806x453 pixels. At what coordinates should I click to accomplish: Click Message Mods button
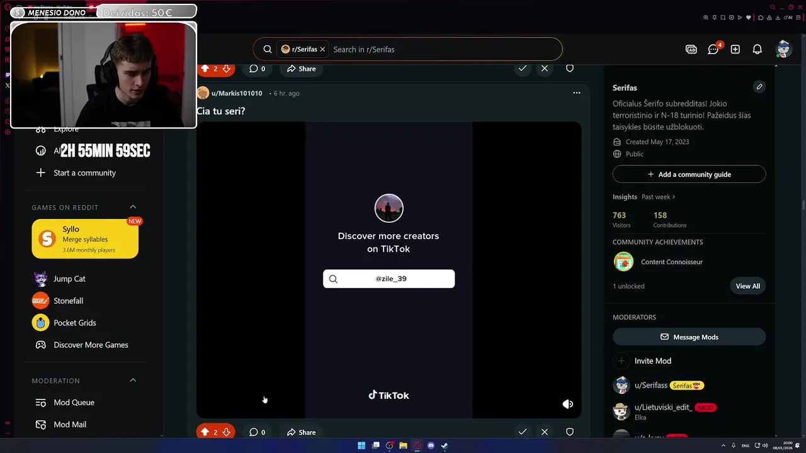[x=689, y=337]
